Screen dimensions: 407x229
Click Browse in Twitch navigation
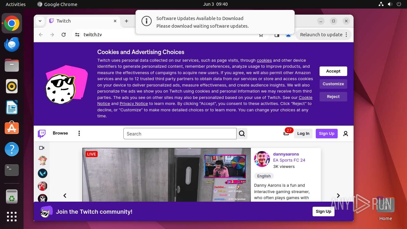60,133
